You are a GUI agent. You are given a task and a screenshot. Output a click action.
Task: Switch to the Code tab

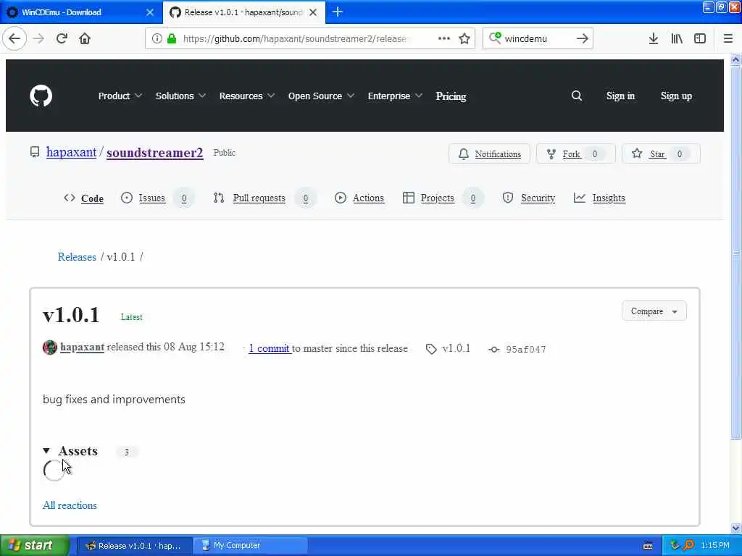(x=83, y=198)
